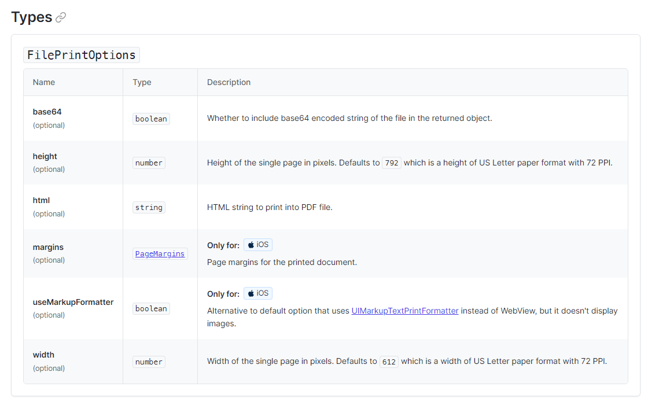Click the iOS badge in margins row
The height and width of the screenshot is (405, 648).
(257, 245)
